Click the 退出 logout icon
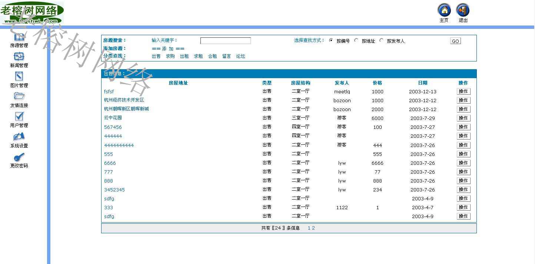The width and height of the screenshot is (535, 264). (463, 10)
